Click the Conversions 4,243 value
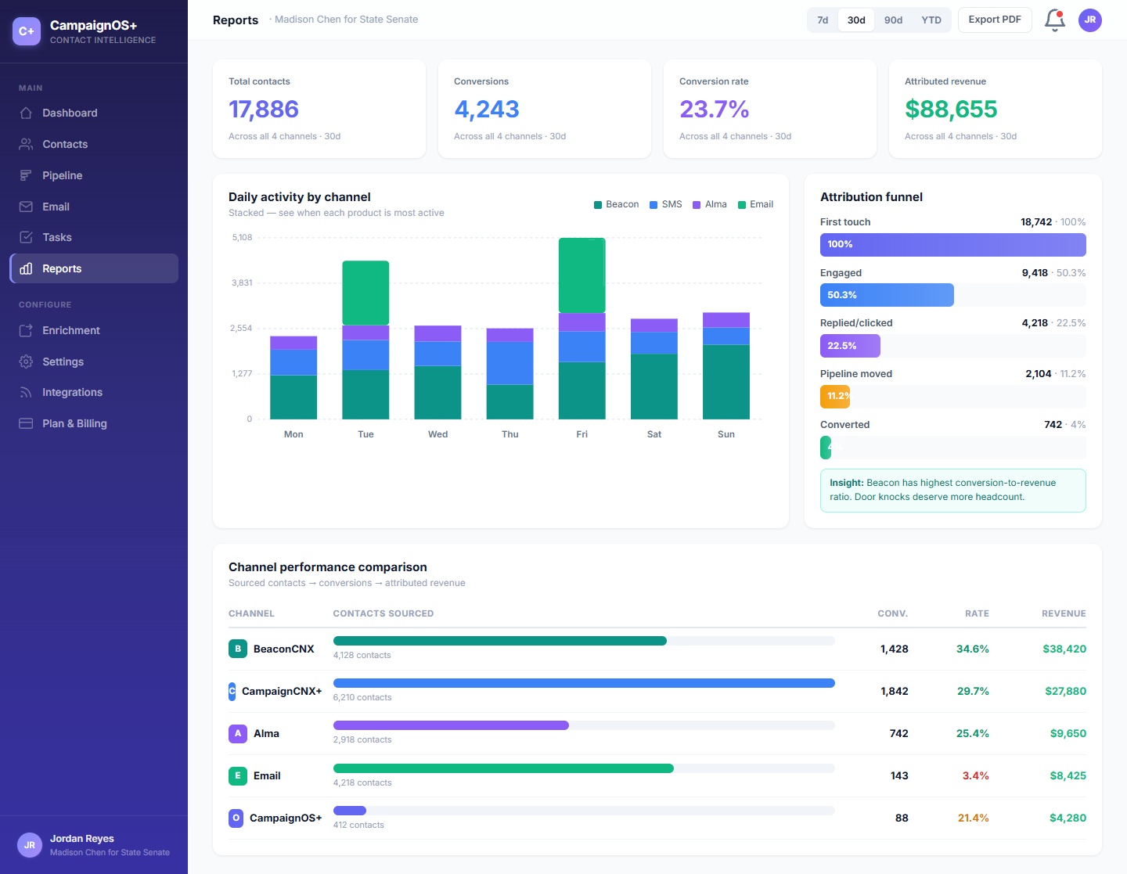 coord(487,109)
